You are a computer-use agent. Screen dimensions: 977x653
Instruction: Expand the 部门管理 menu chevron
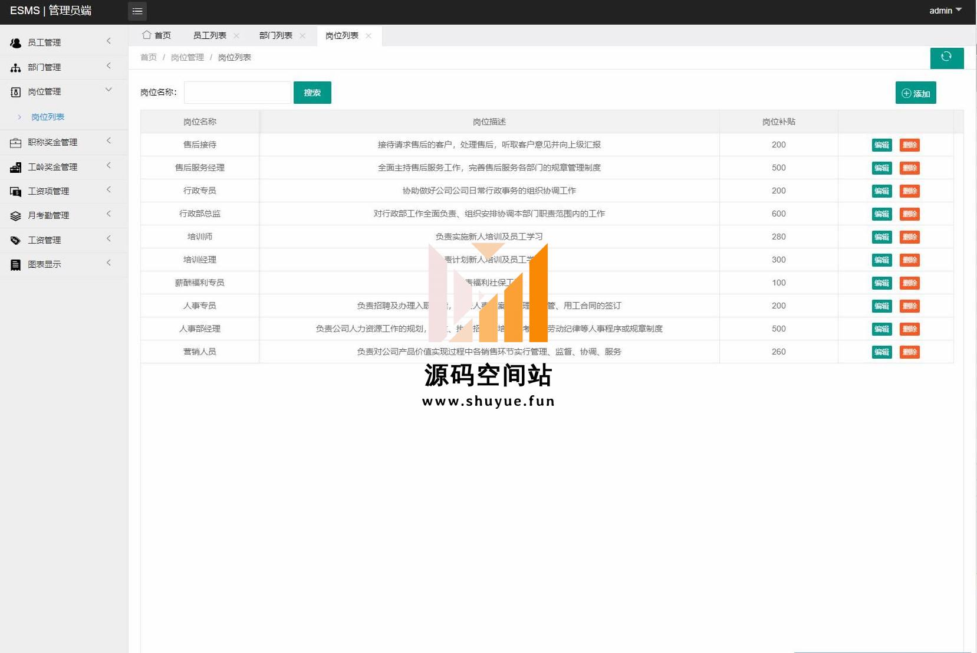coord(108,65)
